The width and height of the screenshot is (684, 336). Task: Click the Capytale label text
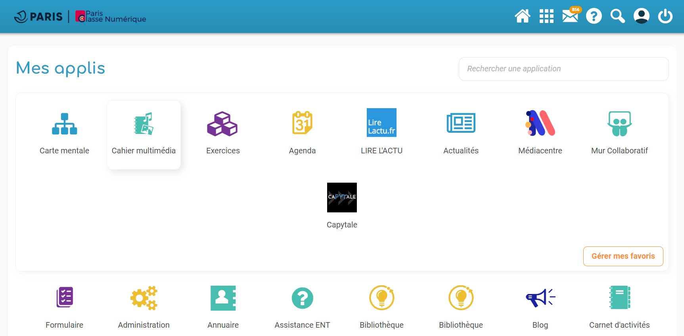(x=342, y=225)
